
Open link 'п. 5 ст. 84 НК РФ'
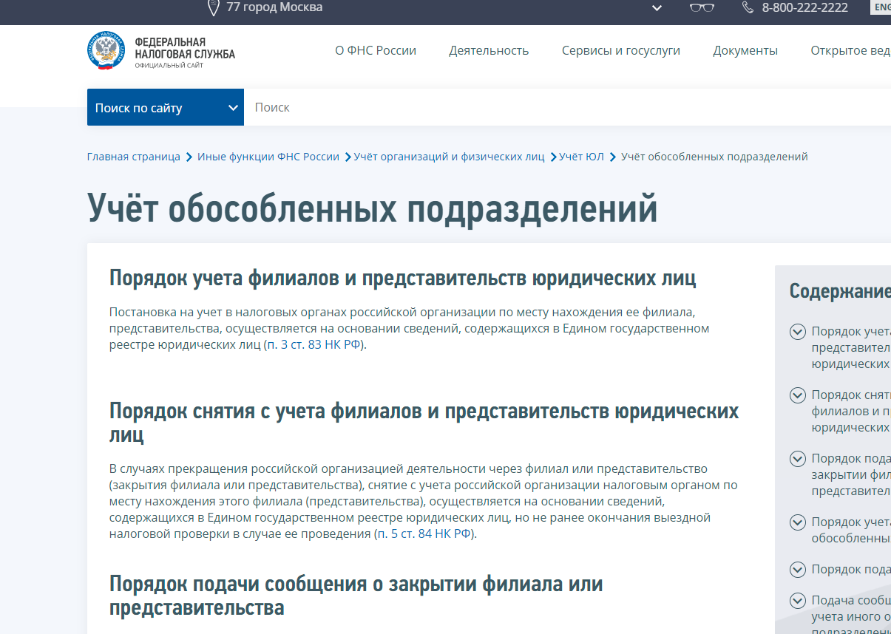tap(424, 534)
